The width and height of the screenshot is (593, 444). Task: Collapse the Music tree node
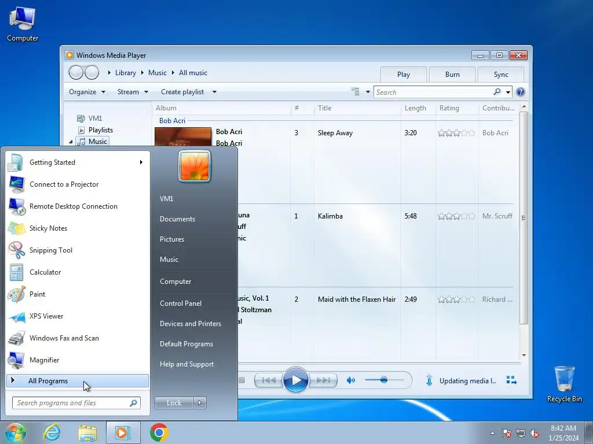[71, 142]
